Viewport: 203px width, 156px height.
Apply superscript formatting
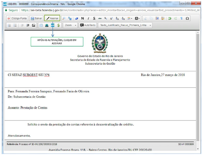111,18
